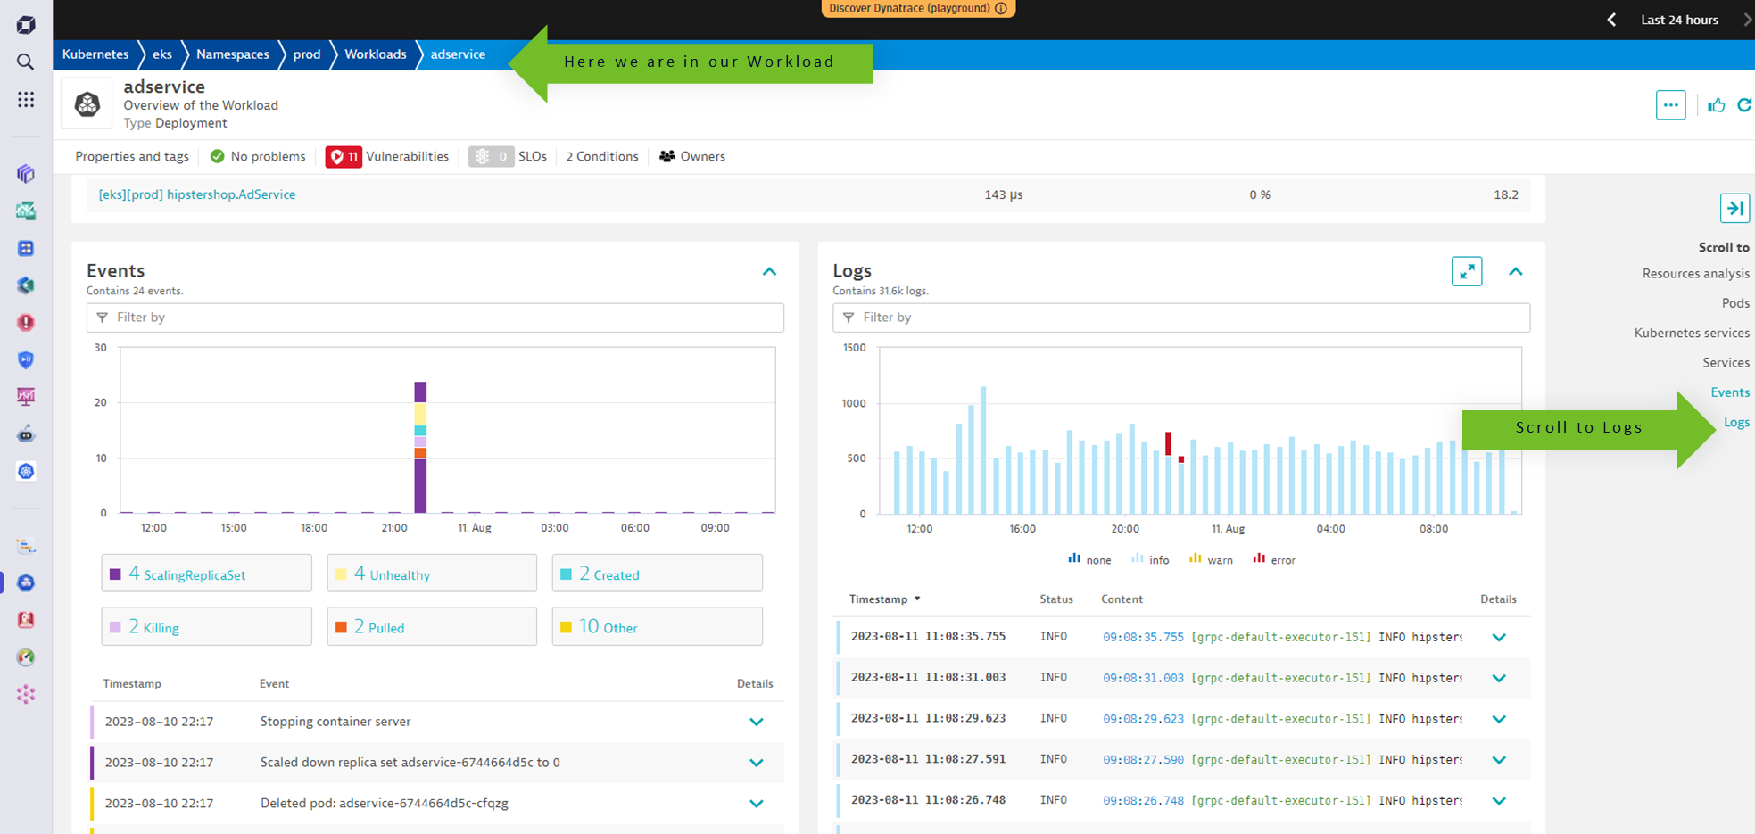Screen dimensions: 1755x834
Task: Toggle the Other event filter
Action: pos(657,626)
